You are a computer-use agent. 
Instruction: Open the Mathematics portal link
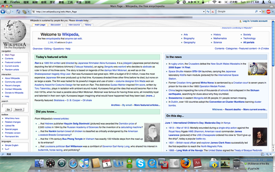[220, 38]
